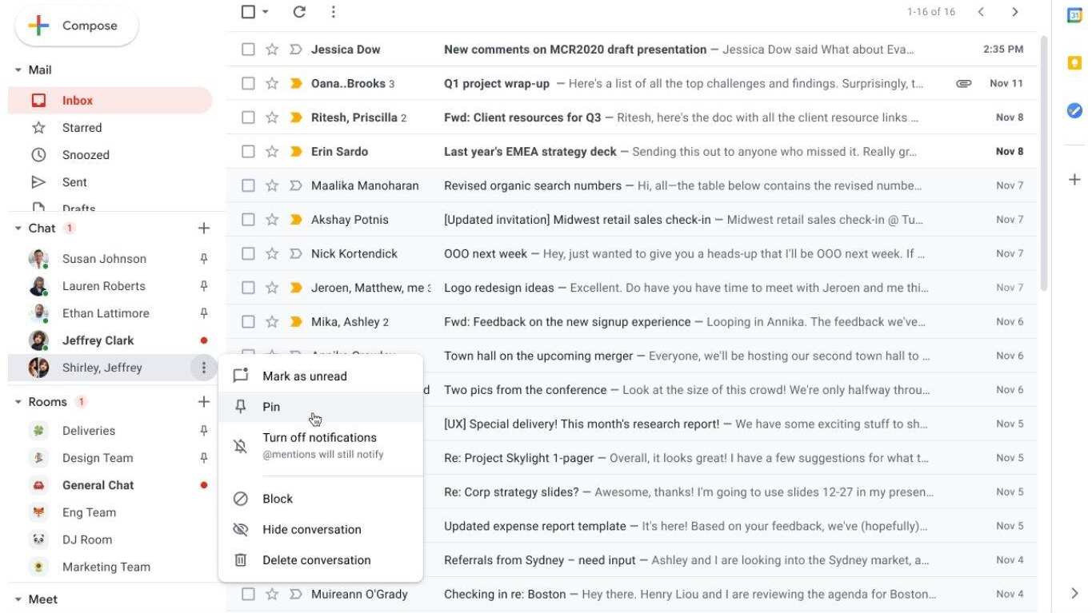Choose Pin from the context menu
This screenshot has height=613, width=1092.
click(271, 407)
